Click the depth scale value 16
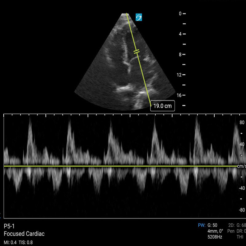Image resolution: width=246 pixels, height=246 pixels. pos(179,95)
